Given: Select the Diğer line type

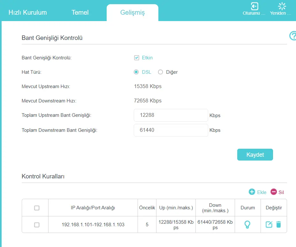Looking at the screenshot, I should point(161,72).
